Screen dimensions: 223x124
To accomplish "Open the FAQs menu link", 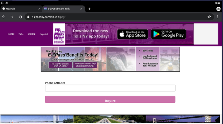I will 21,34.
